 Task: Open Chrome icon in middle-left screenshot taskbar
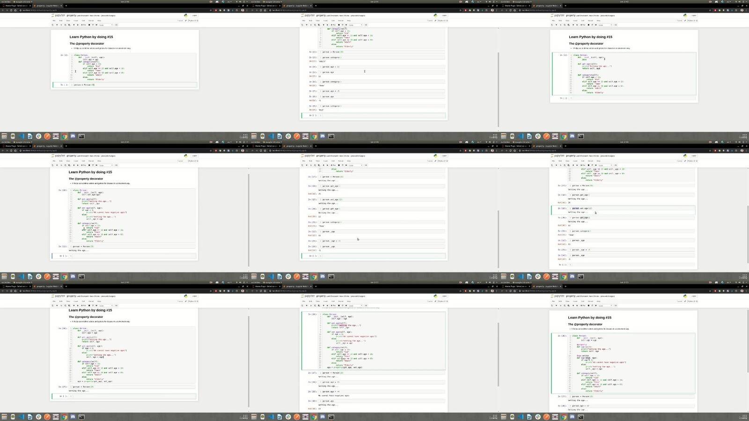(x=64, y=277)
